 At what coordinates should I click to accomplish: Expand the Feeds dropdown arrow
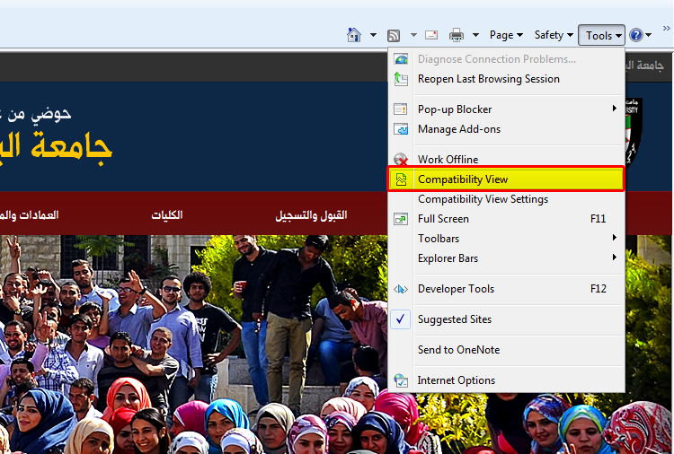pos(413,35)
